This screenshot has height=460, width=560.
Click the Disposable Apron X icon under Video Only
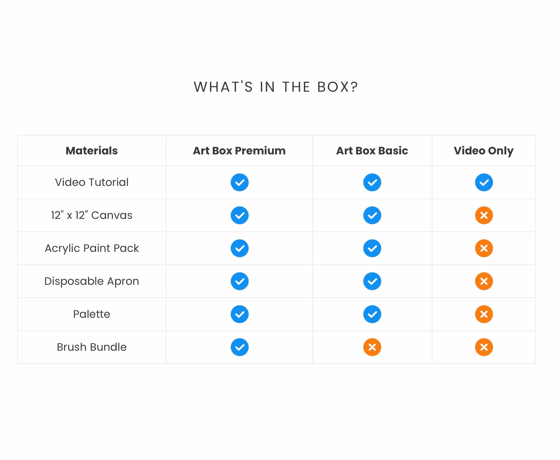[x=484, y=281]
